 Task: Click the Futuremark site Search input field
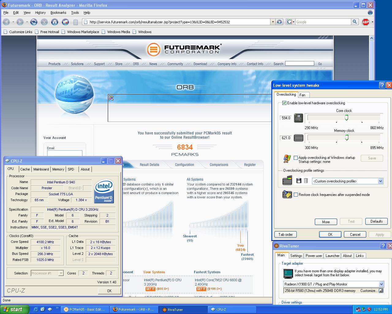[299, 63]
